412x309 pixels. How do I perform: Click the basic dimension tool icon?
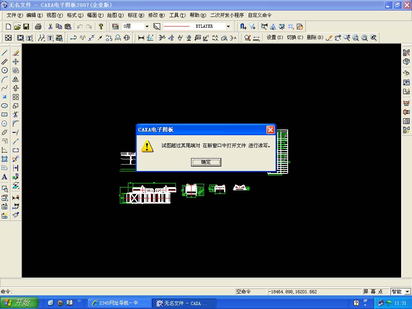pos(141,38)
